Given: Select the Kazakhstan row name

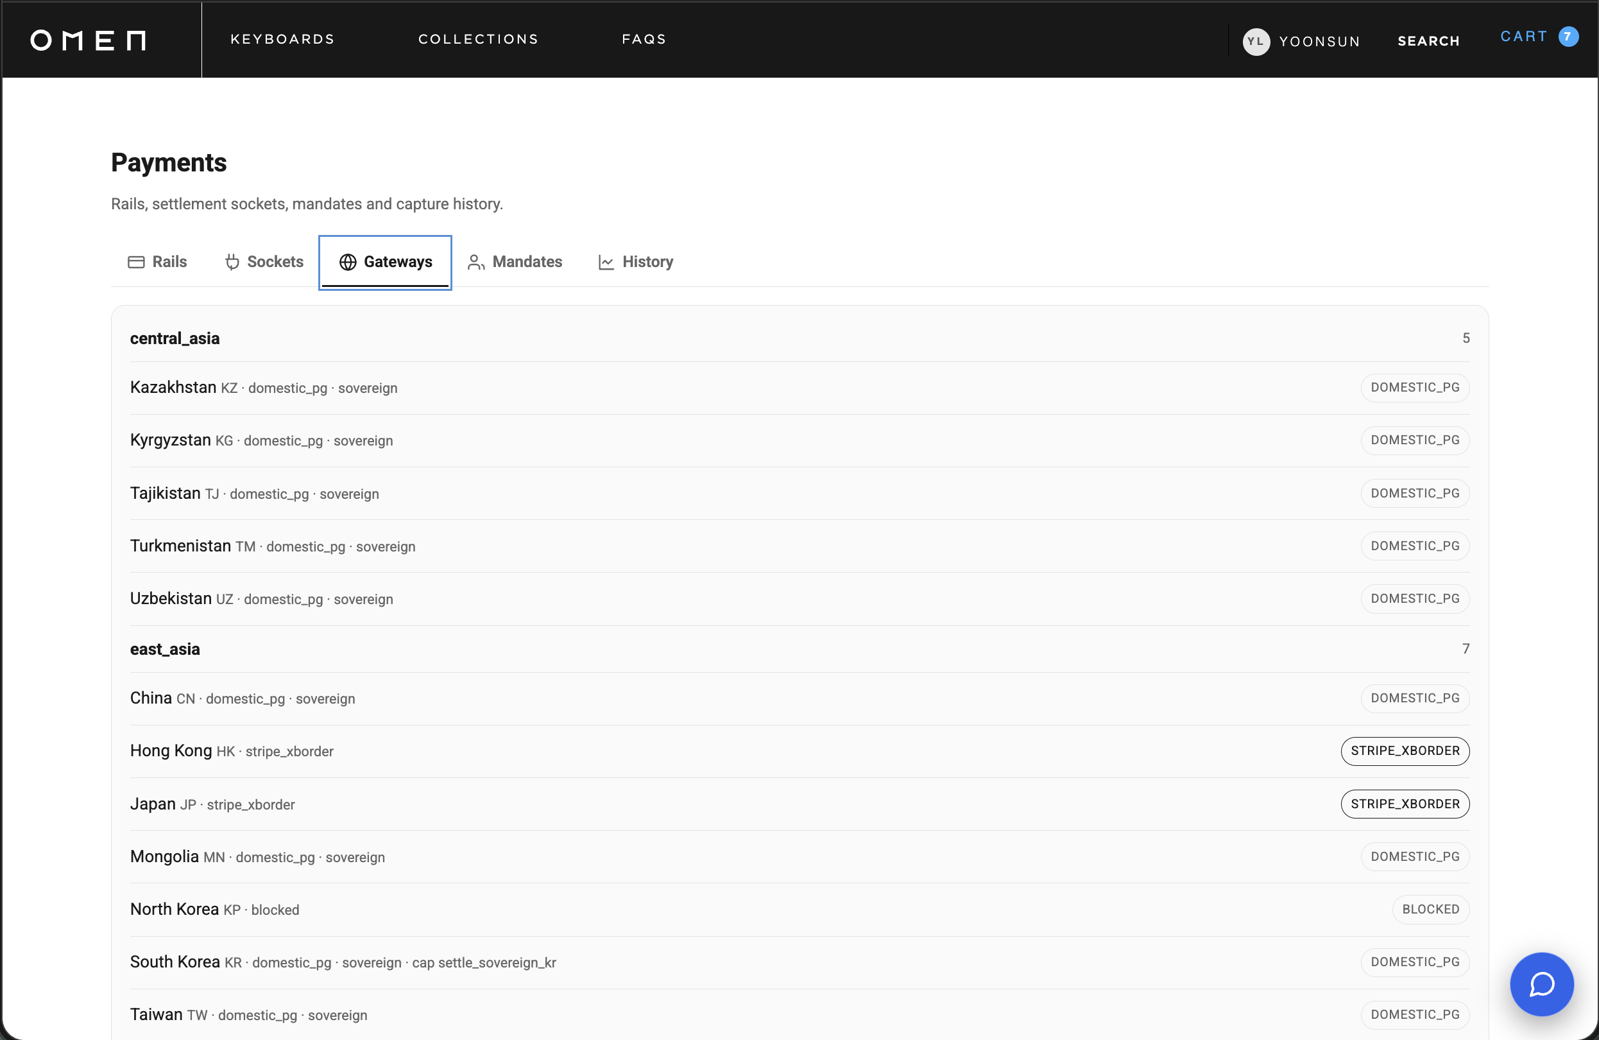Looking at the screenshot, I should [x=173, y=387].
